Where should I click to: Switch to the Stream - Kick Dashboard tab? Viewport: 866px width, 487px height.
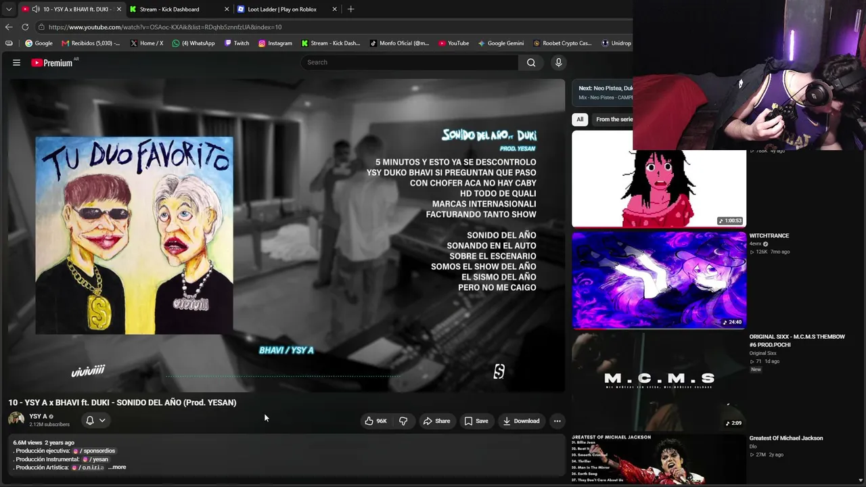tap(170, 9)
